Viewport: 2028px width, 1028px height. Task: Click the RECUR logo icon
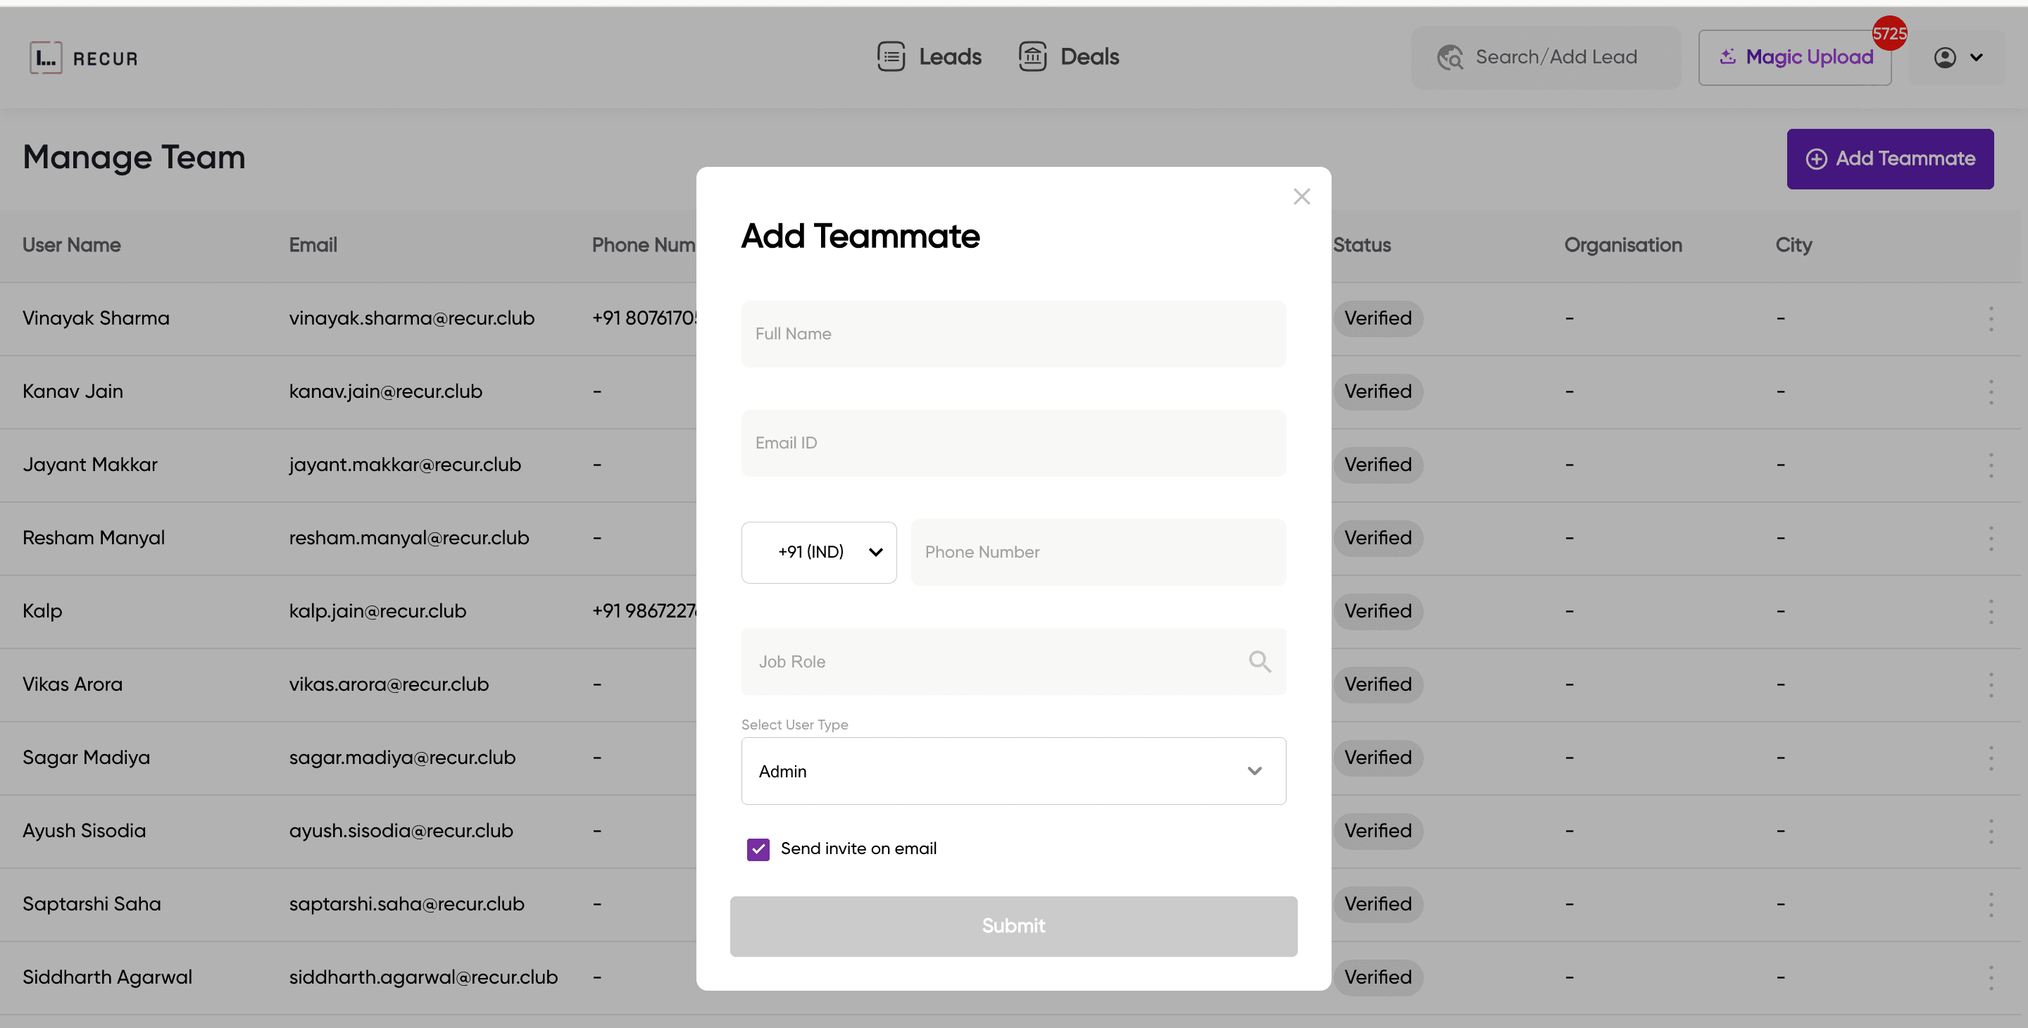45,56
